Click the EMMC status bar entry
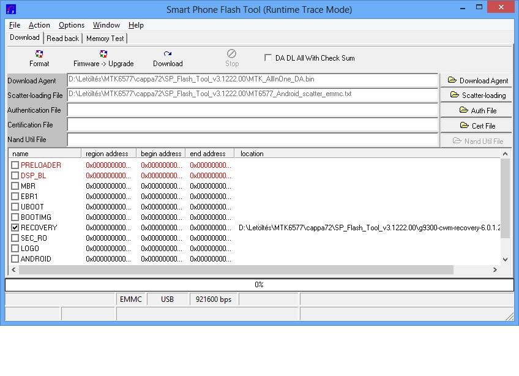The image size is (519, 376). click(131, 299)
